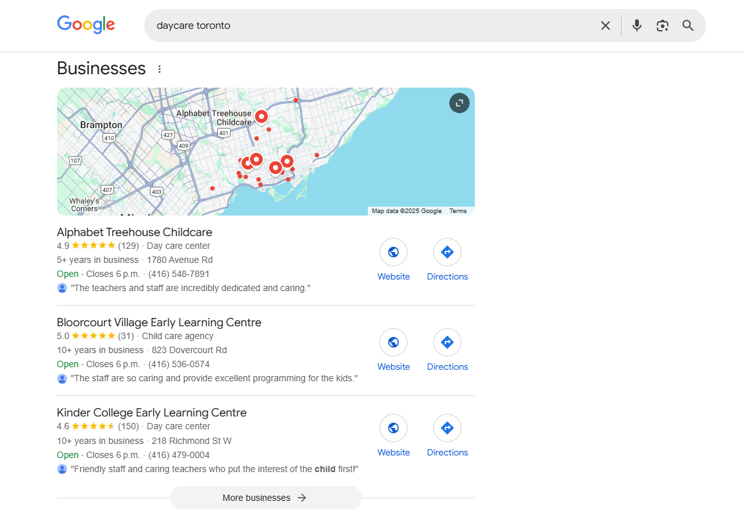
Task: Open the Bloorcourt Village Early Learning Centre listing
Action: (158, 322)
